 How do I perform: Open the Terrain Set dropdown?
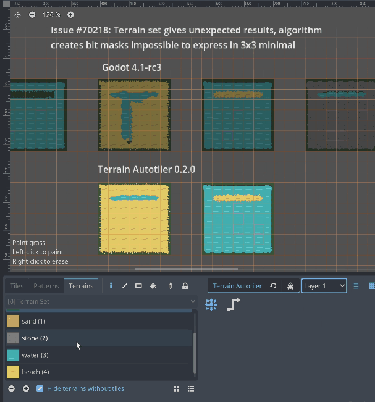click(x=101, y=301)
